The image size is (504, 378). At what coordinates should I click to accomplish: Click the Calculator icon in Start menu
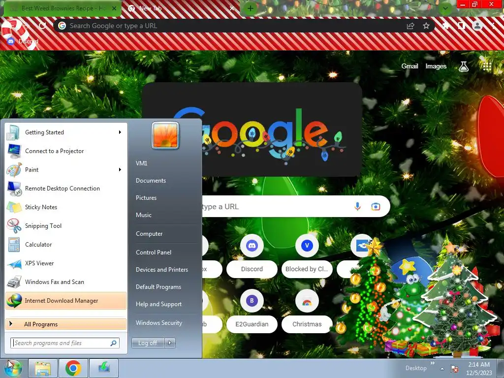[x=14, y=245]
